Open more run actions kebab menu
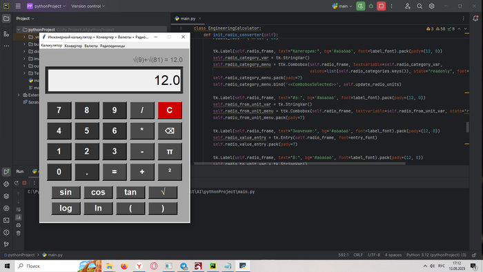This screenshot has height=272, width=483. click(x=391, y=6)
